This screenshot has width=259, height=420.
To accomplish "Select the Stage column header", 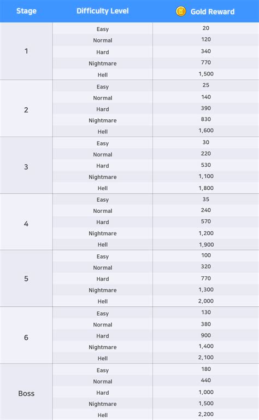I will point(26,11).
